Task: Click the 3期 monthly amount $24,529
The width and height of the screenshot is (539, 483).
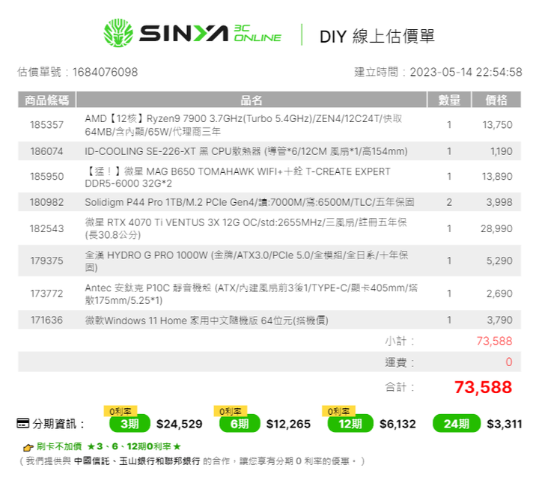Action: (x=179, y=424)
